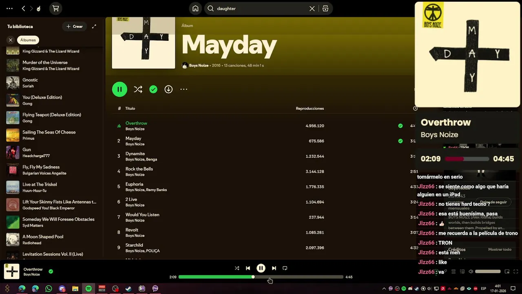Expand Tu biblioteca to full width
The image size is (522, 294).
[x=94, y=27]
